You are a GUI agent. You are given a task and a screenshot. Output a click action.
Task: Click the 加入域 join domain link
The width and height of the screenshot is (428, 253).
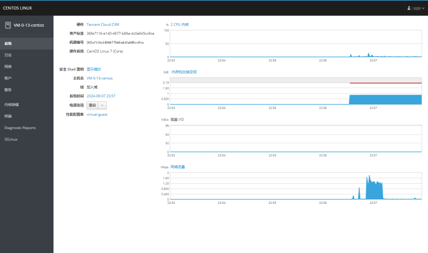point(92,87)
